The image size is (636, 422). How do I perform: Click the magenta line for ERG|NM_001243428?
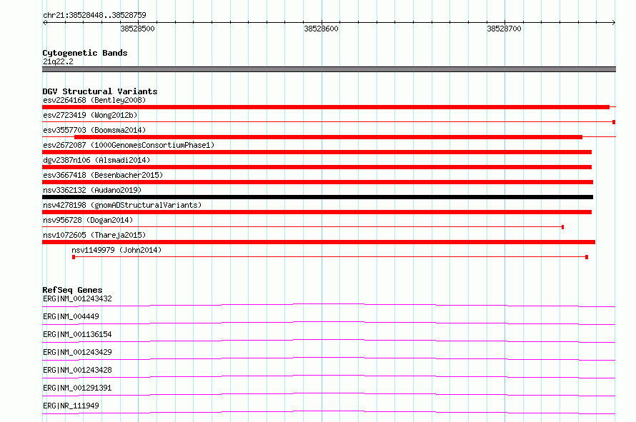tap(329, 376)
